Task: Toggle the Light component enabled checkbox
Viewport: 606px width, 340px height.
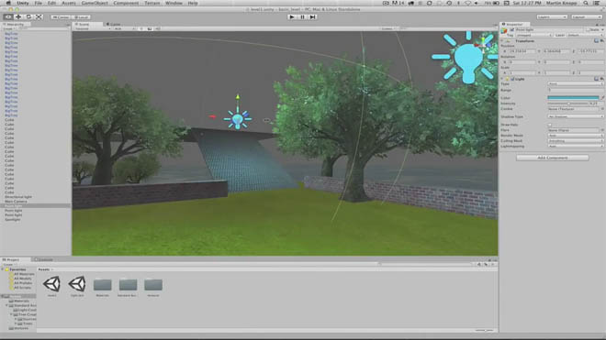Action: point(512,79)
